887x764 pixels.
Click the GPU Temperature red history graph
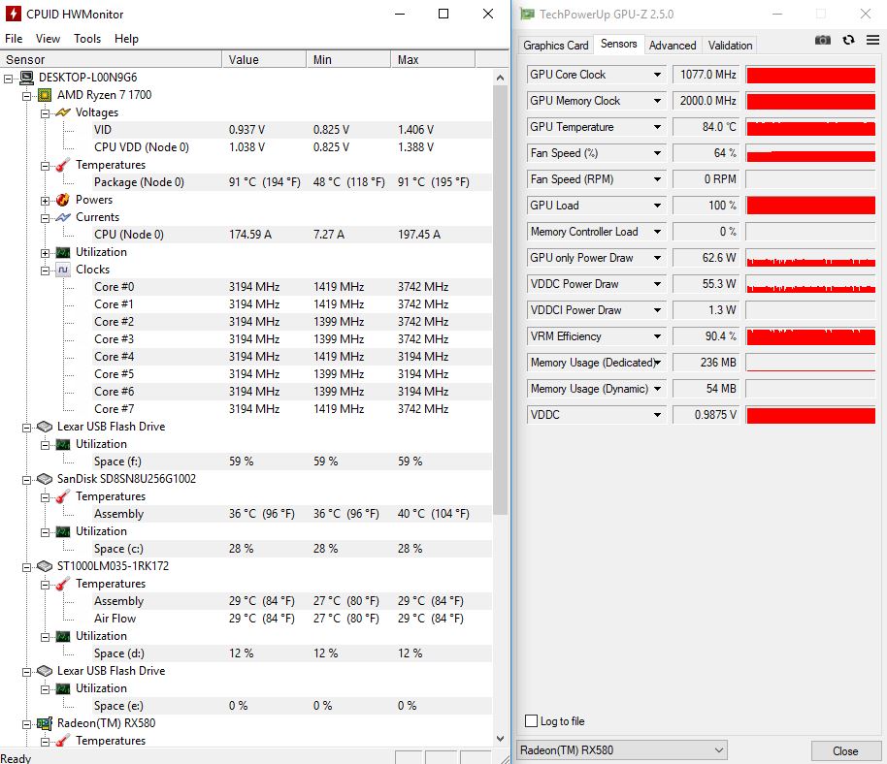tap(810, 127)
